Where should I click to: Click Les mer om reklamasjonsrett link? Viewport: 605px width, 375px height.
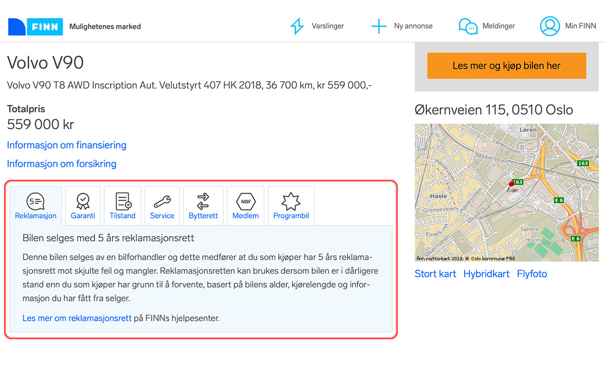click(77, 318)
